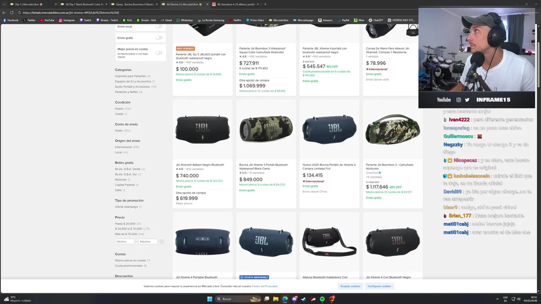Filter by shipping cost Gratis

click(119, 130)
